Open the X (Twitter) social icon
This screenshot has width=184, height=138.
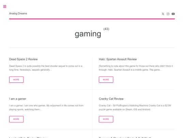pos(163,14)
